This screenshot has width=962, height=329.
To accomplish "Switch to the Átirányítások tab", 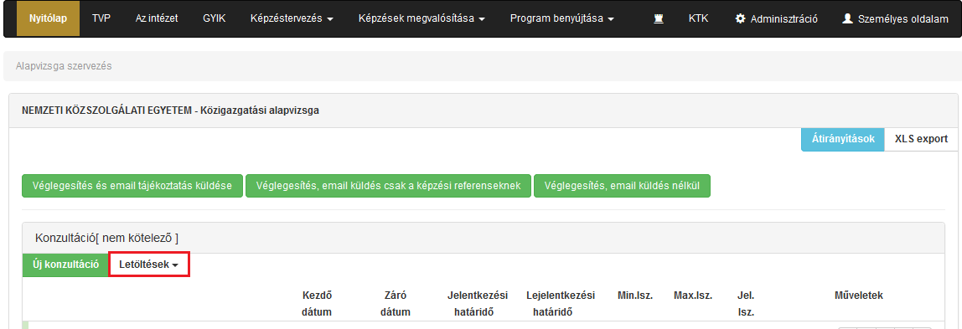I will pos(843,139).
